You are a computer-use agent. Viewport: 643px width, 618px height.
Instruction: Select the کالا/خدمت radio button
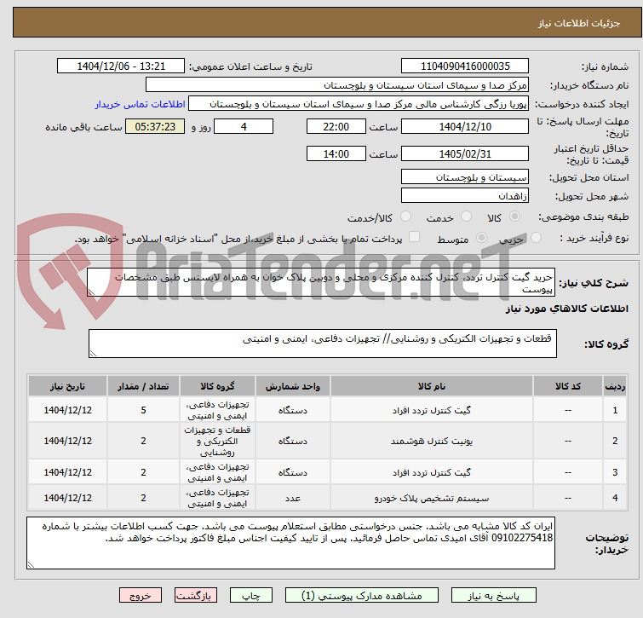405,217
